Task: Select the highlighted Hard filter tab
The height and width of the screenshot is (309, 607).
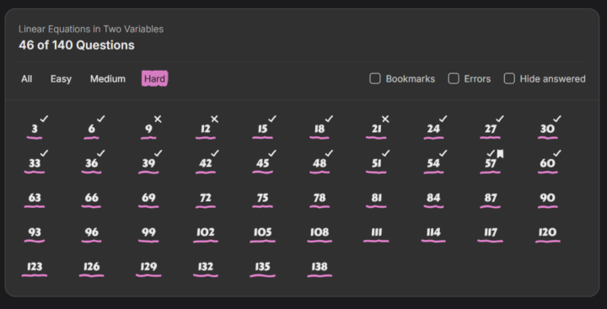Action: click(155, 79)
